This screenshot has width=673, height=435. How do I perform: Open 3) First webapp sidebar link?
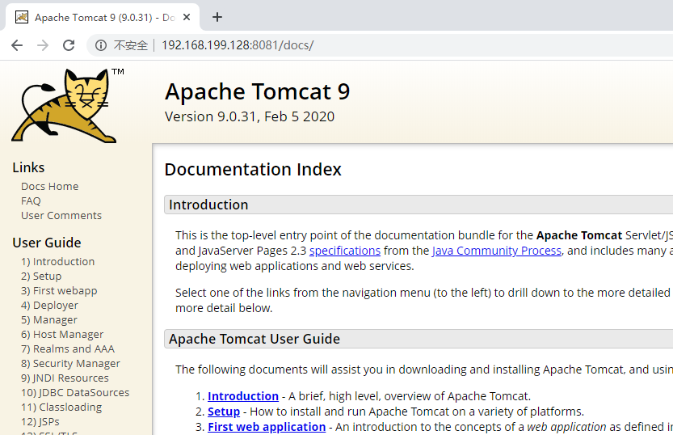(x=59, y=291)
